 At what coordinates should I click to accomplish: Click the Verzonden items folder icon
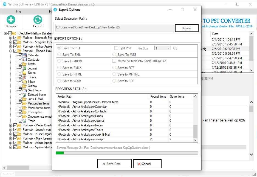(x=25, y=103)
